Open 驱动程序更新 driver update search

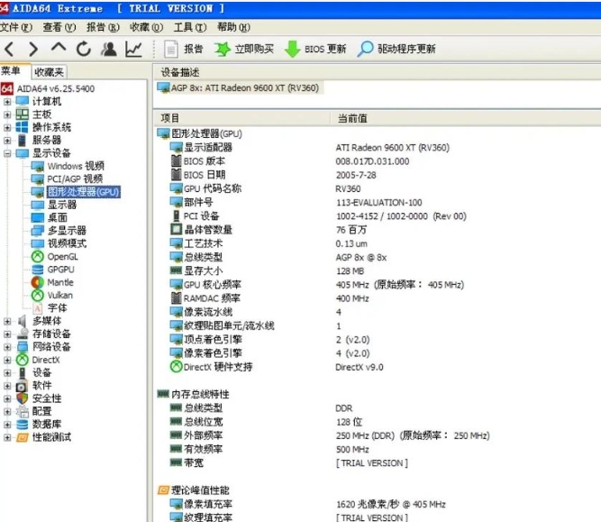[x=396, y=49]
